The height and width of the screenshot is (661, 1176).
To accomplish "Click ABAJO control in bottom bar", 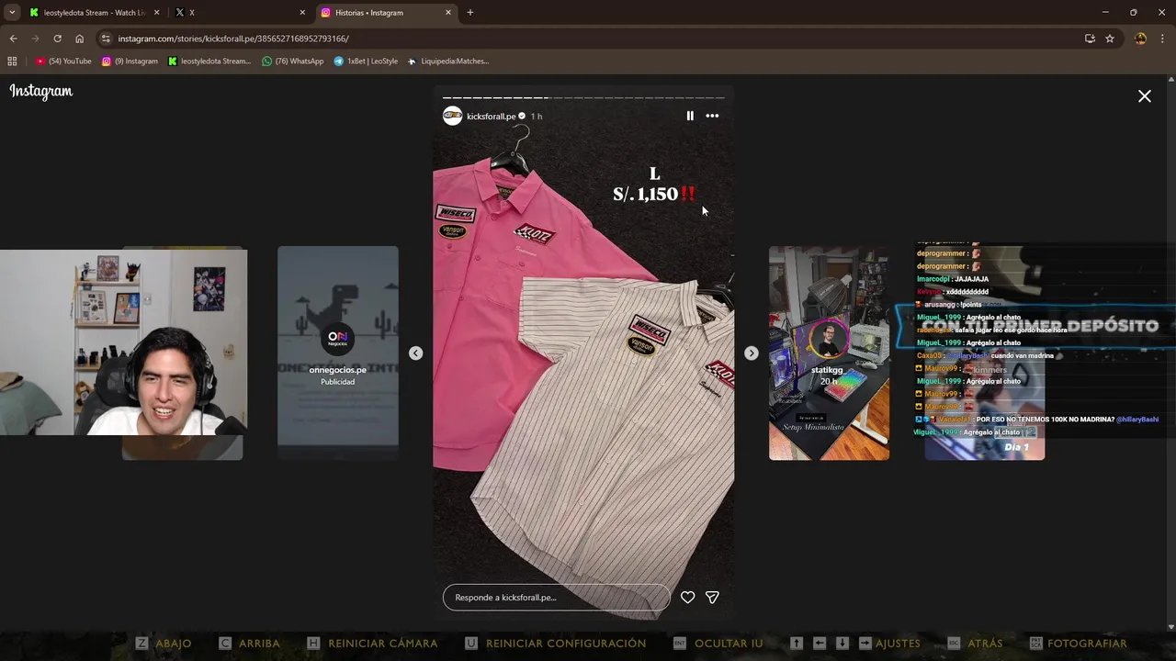I will 164,644.
